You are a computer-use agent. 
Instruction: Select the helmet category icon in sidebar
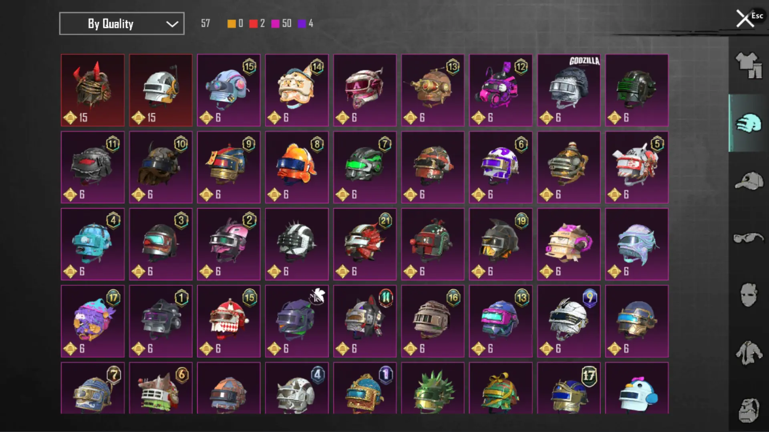tap(748, 123)
